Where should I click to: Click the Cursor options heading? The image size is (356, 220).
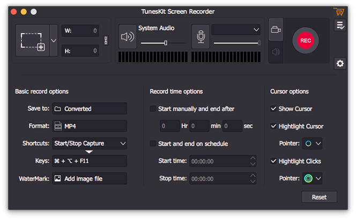[290, 92]
